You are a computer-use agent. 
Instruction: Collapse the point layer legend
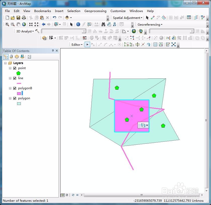(x=10, y=68)
